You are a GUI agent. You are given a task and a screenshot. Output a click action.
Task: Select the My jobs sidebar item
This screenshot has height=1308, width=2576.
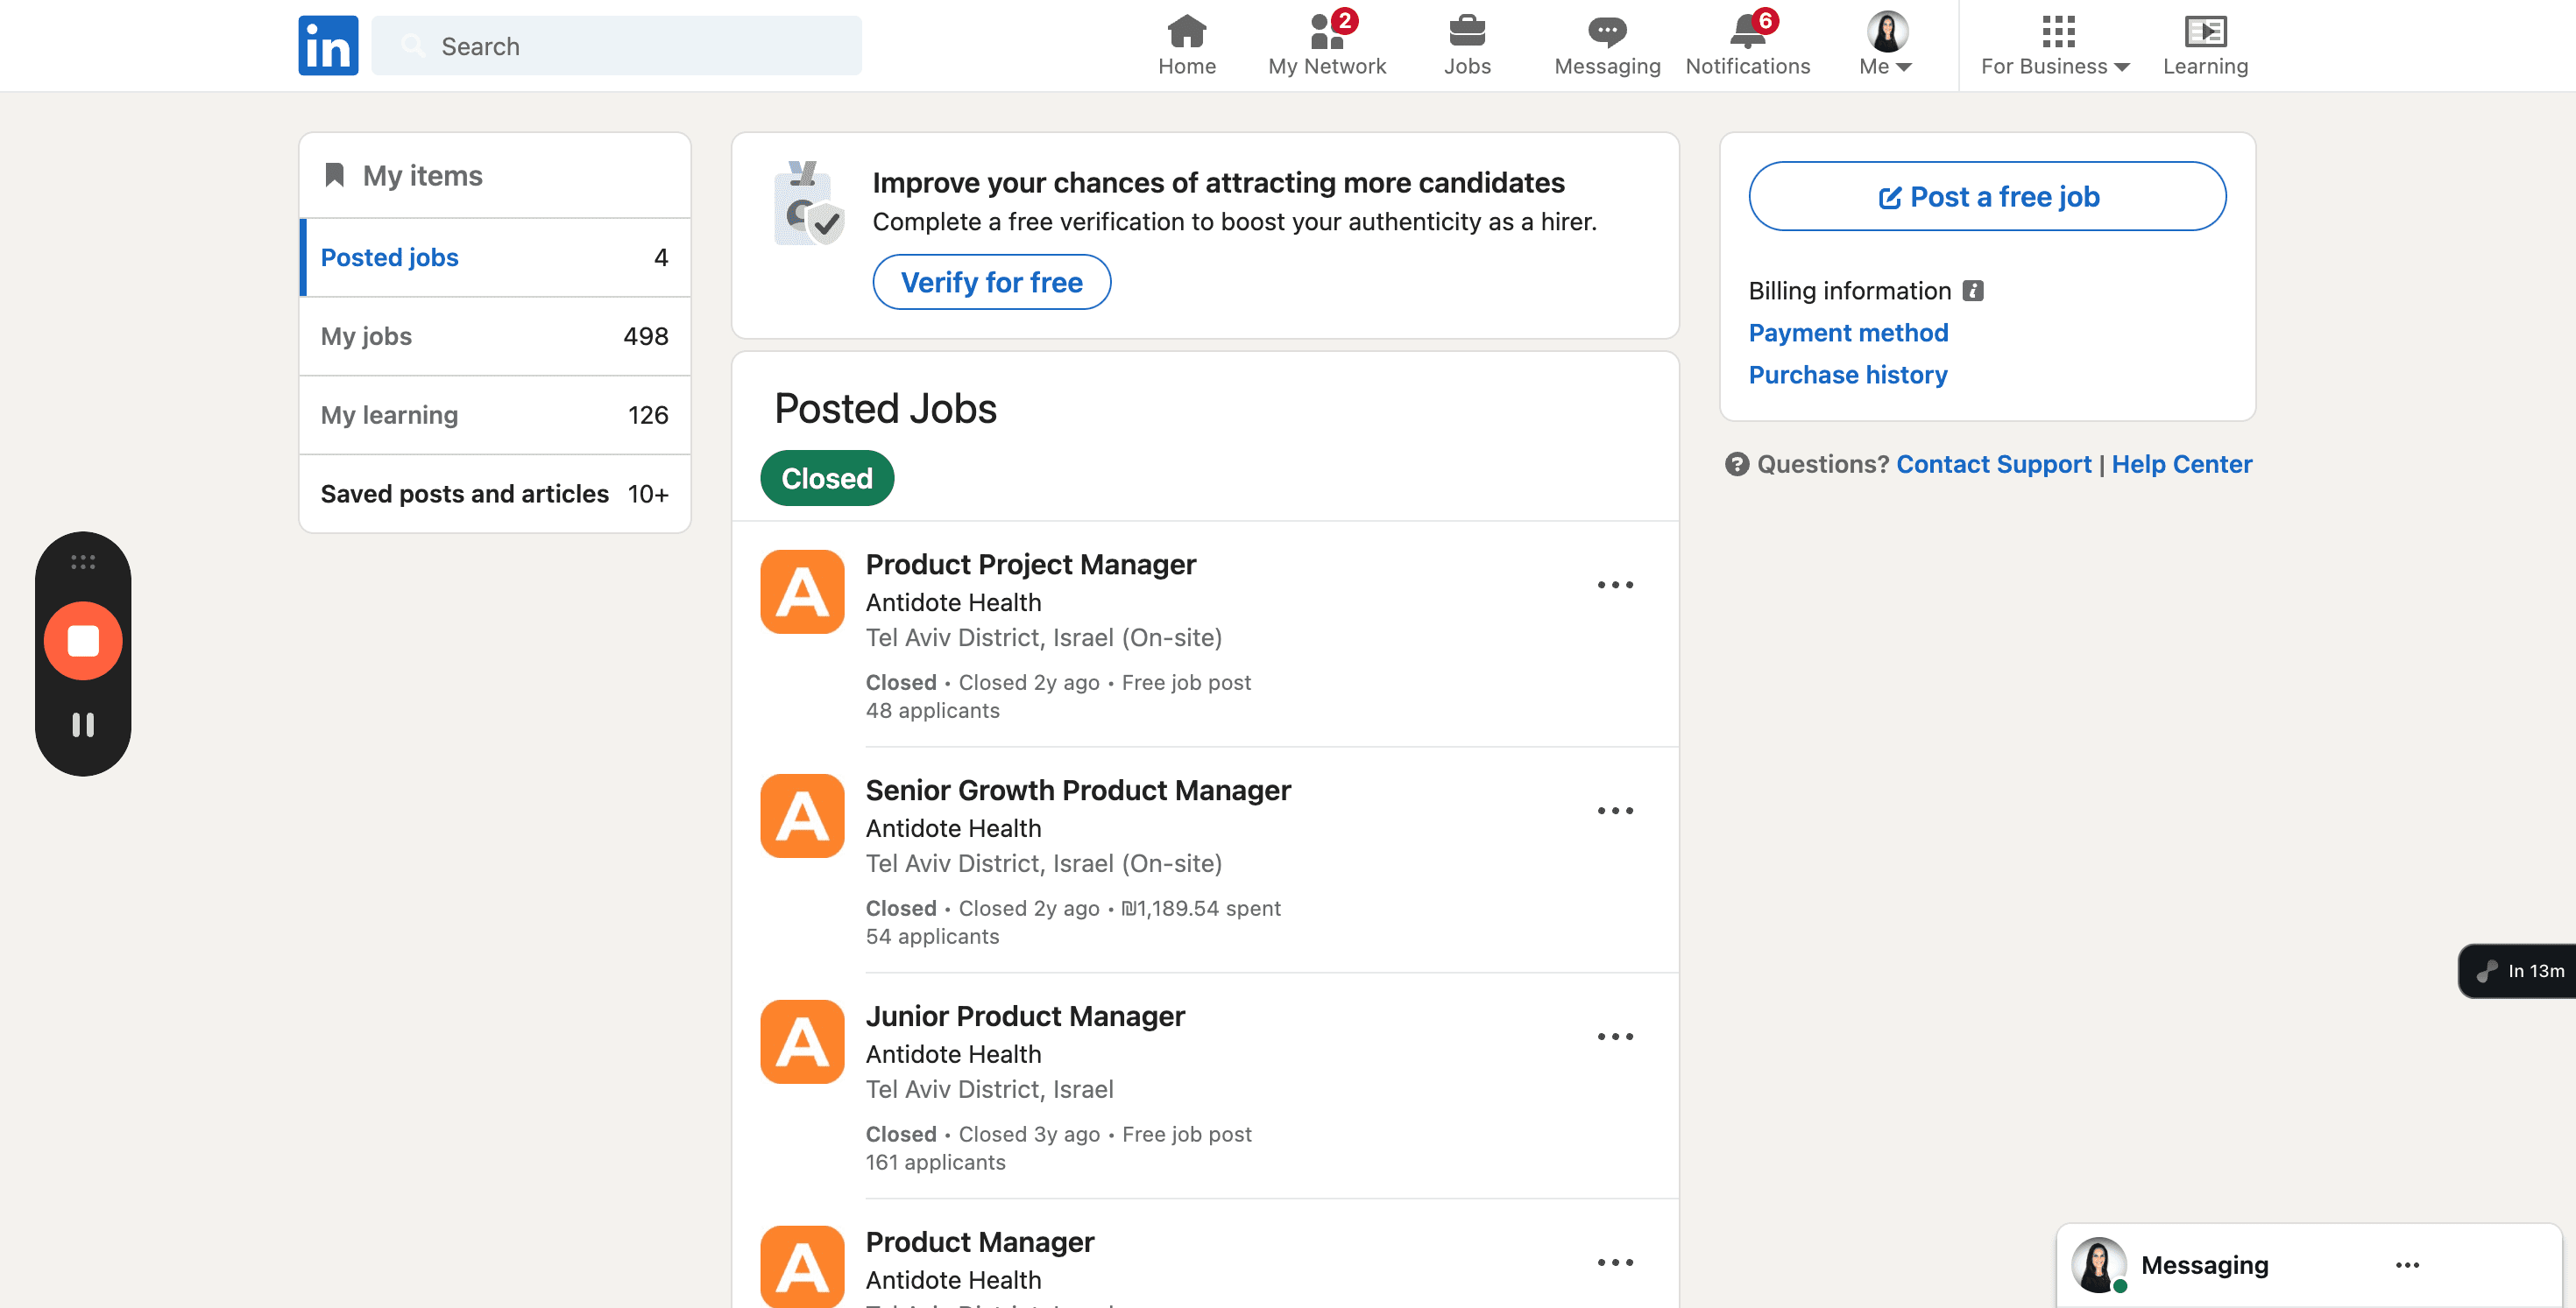pyautogui.click(x=495, y=335)
